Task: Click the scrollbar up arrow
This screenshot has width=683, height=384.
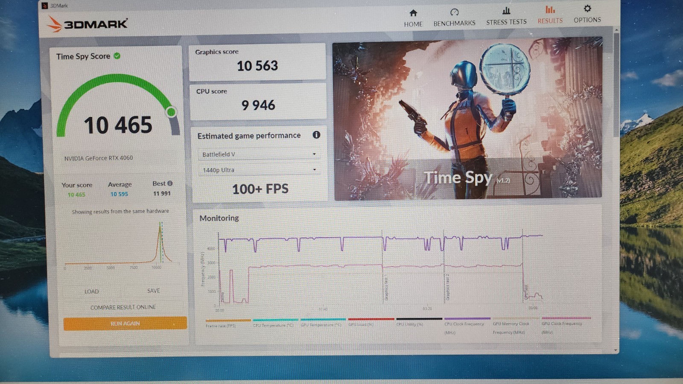Action: coord(616,30)
